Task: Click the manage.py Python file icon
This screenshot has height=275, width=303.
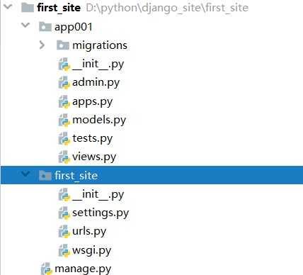Action: pos(46,269)
